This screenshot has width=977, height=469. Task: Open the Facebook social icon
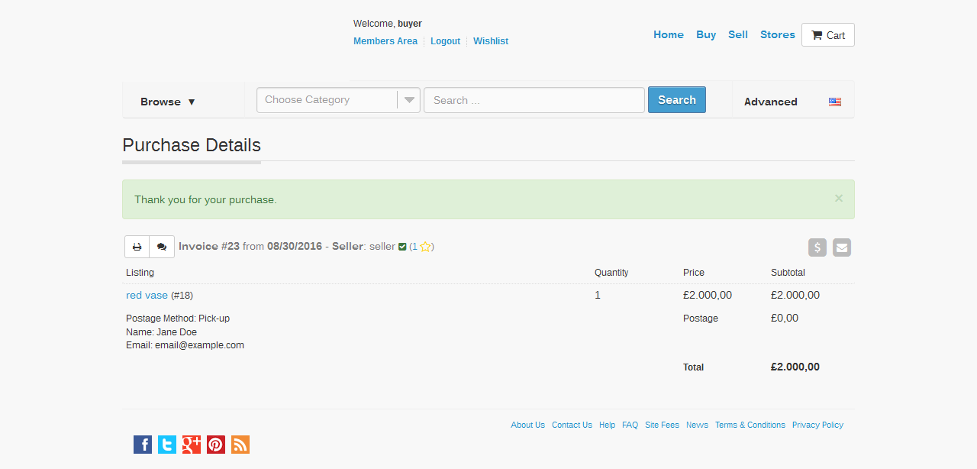pyautogui.click(x=143, y=445)
